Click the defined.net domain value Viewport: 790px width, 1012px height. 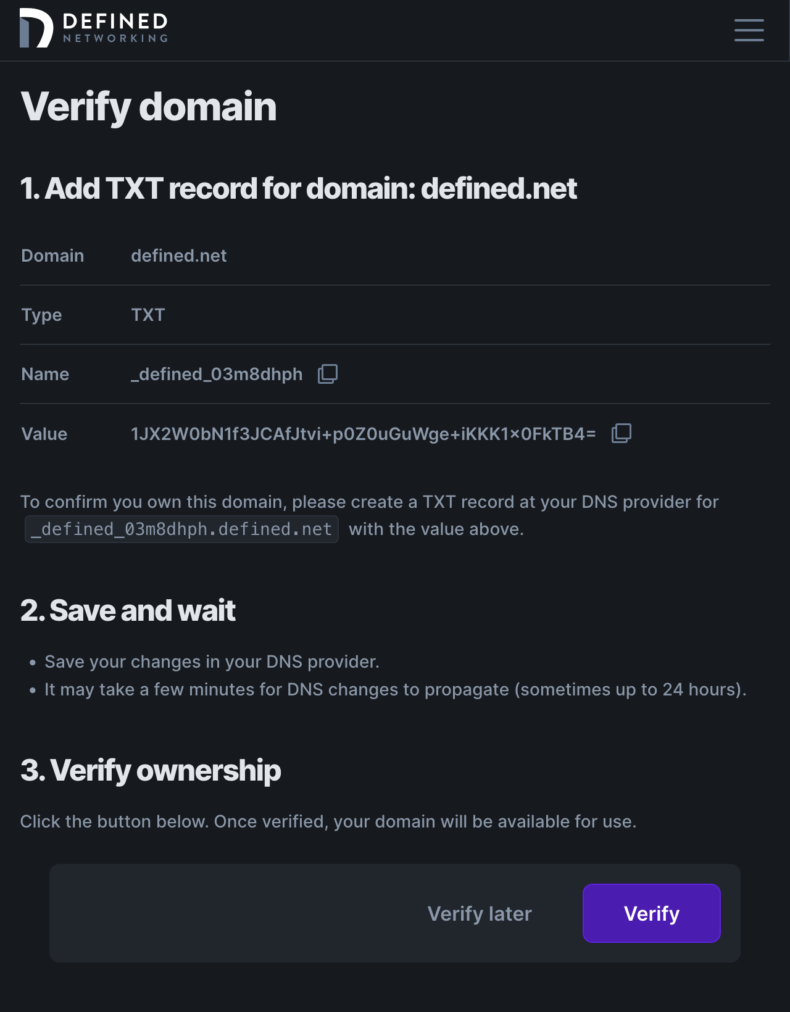coord(178,255)
